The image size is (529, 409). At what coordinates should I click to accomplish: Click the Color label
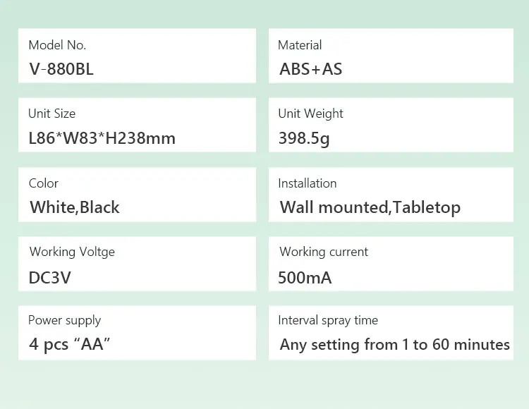[43, 183]
